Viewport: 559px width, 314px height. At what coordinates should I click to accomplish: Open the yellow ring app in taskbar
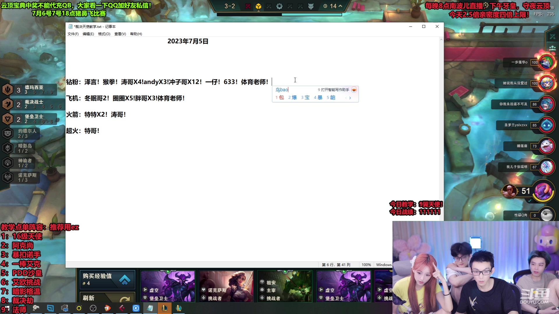(x=79, y=308)
